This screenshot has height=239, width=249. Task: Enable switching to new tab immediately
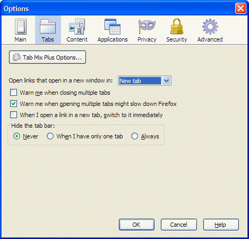14,115
